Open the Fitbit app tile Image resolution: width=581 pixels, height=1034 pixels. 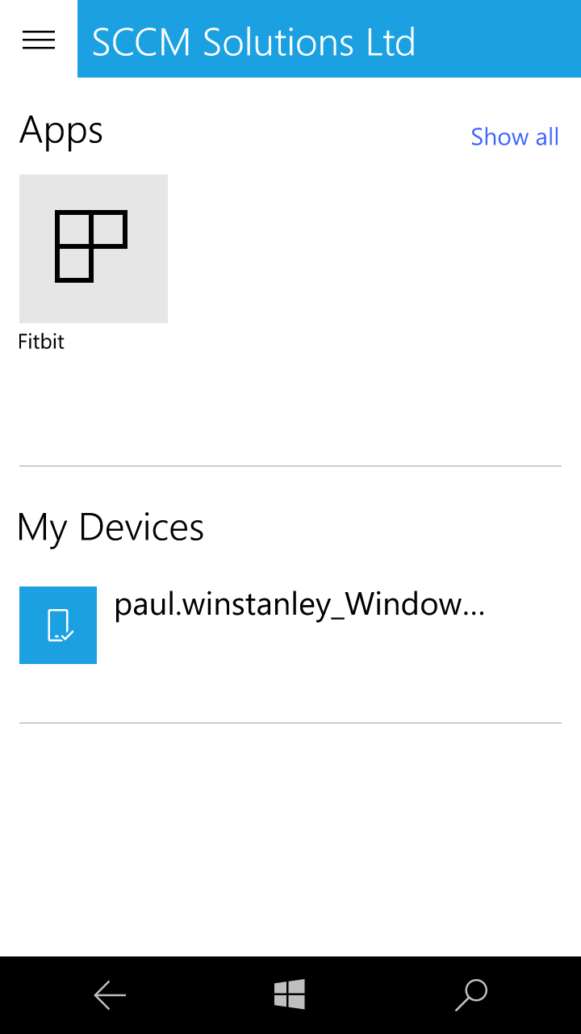click(x=94, y=249)
